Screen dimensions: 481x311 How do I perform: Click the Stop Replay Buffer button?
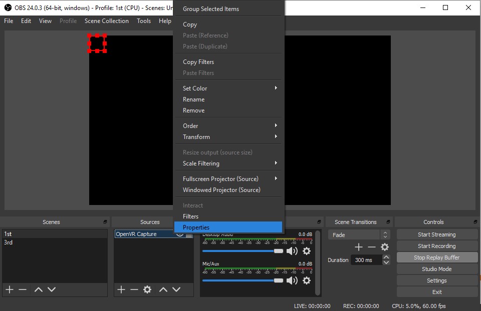436,257
